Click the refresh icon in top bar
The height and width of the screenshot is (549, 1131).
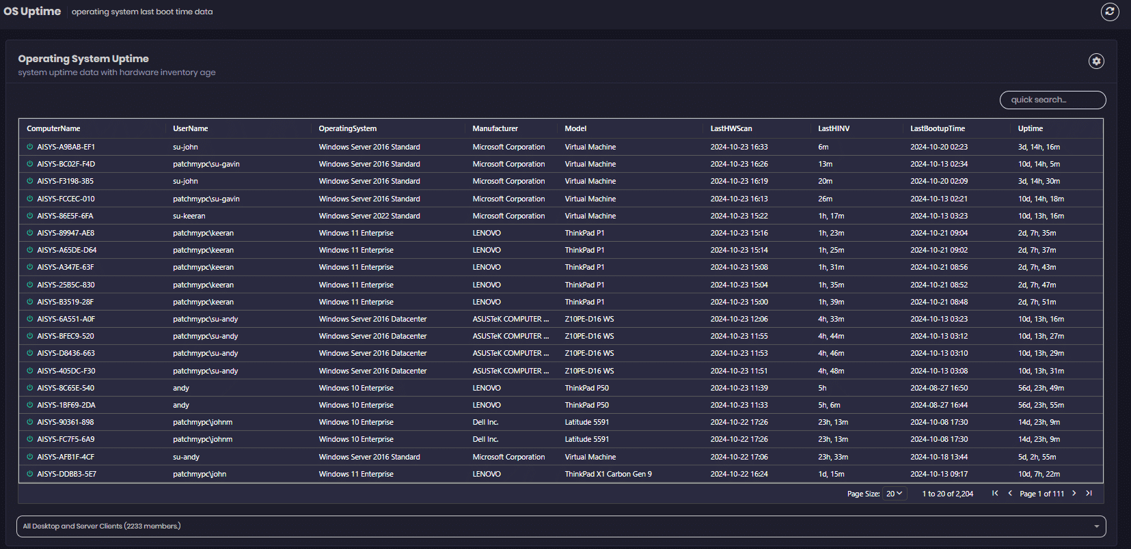point(1110,12)
